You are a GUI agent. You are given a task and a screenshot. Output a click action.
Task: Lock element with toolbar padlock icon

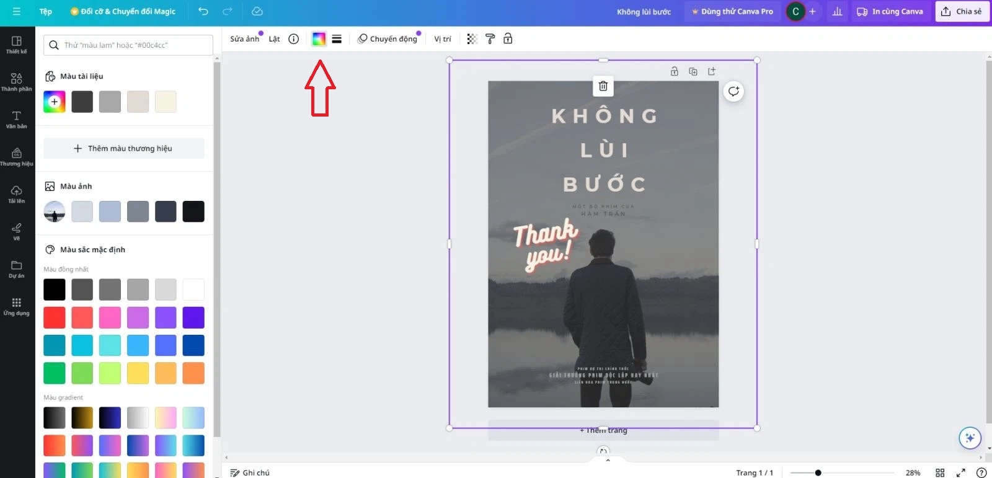(508, 39)
